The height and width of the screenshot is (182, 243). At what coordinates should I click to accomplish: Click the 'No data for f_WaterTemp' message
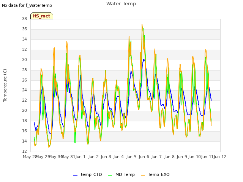tap(27, 5)
